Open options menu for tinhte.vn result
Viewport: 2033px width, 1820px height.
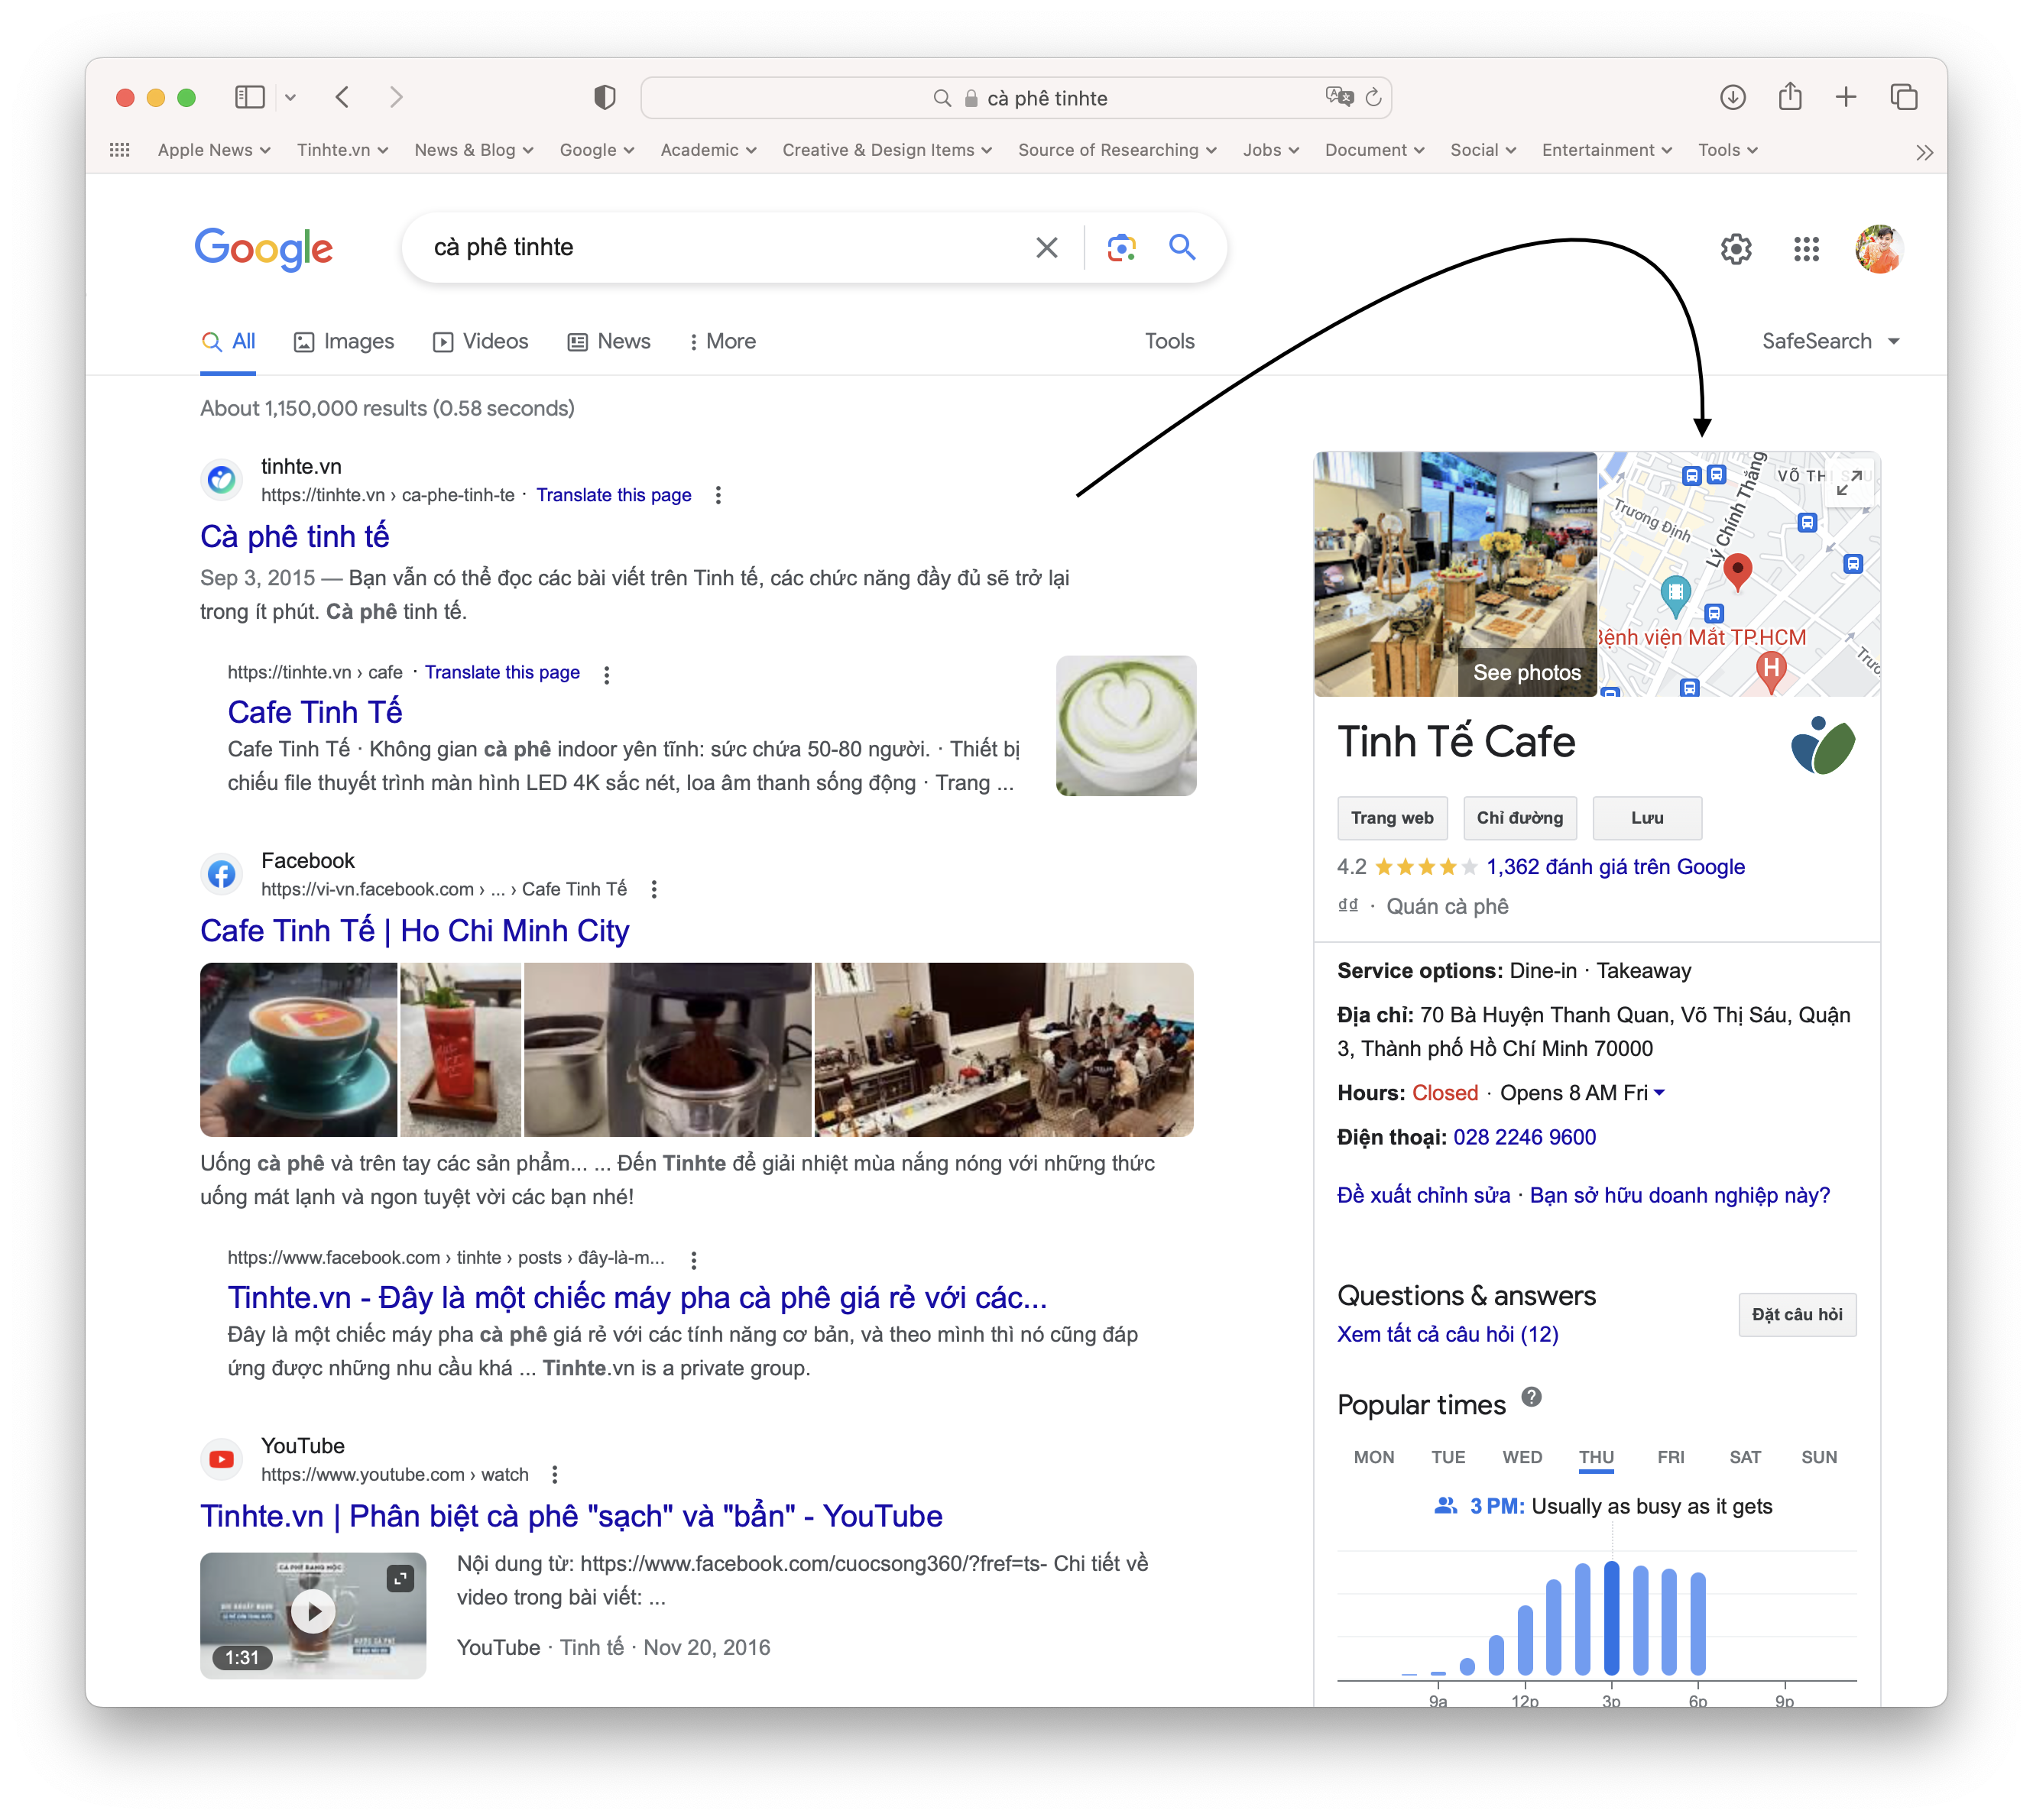pos(718,495)
